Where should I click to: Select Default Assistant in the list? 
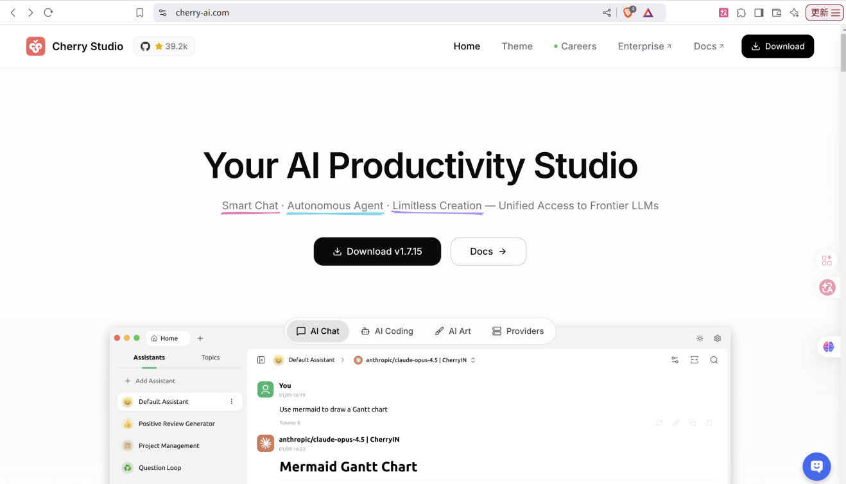pyautogui.click(x=180, y=402)
